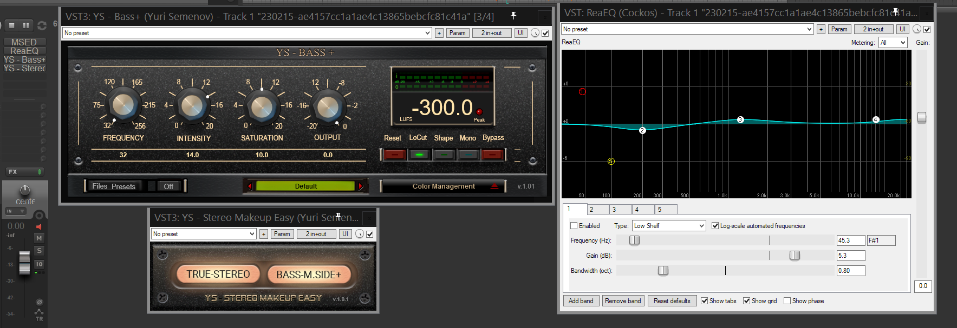Toggle the LoCut switch in Bass+
The image size is (957, 328).
coord(419,155)
